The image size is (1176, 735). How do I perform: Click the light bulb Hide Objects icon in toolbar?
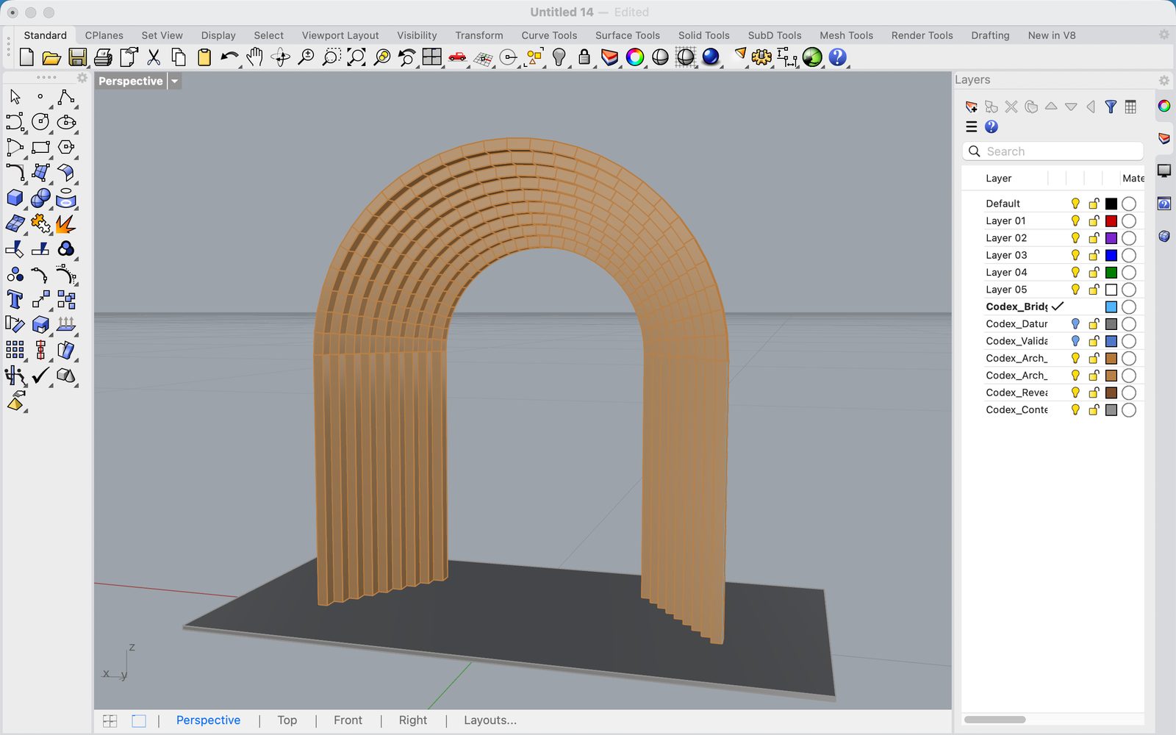(559, 57)
